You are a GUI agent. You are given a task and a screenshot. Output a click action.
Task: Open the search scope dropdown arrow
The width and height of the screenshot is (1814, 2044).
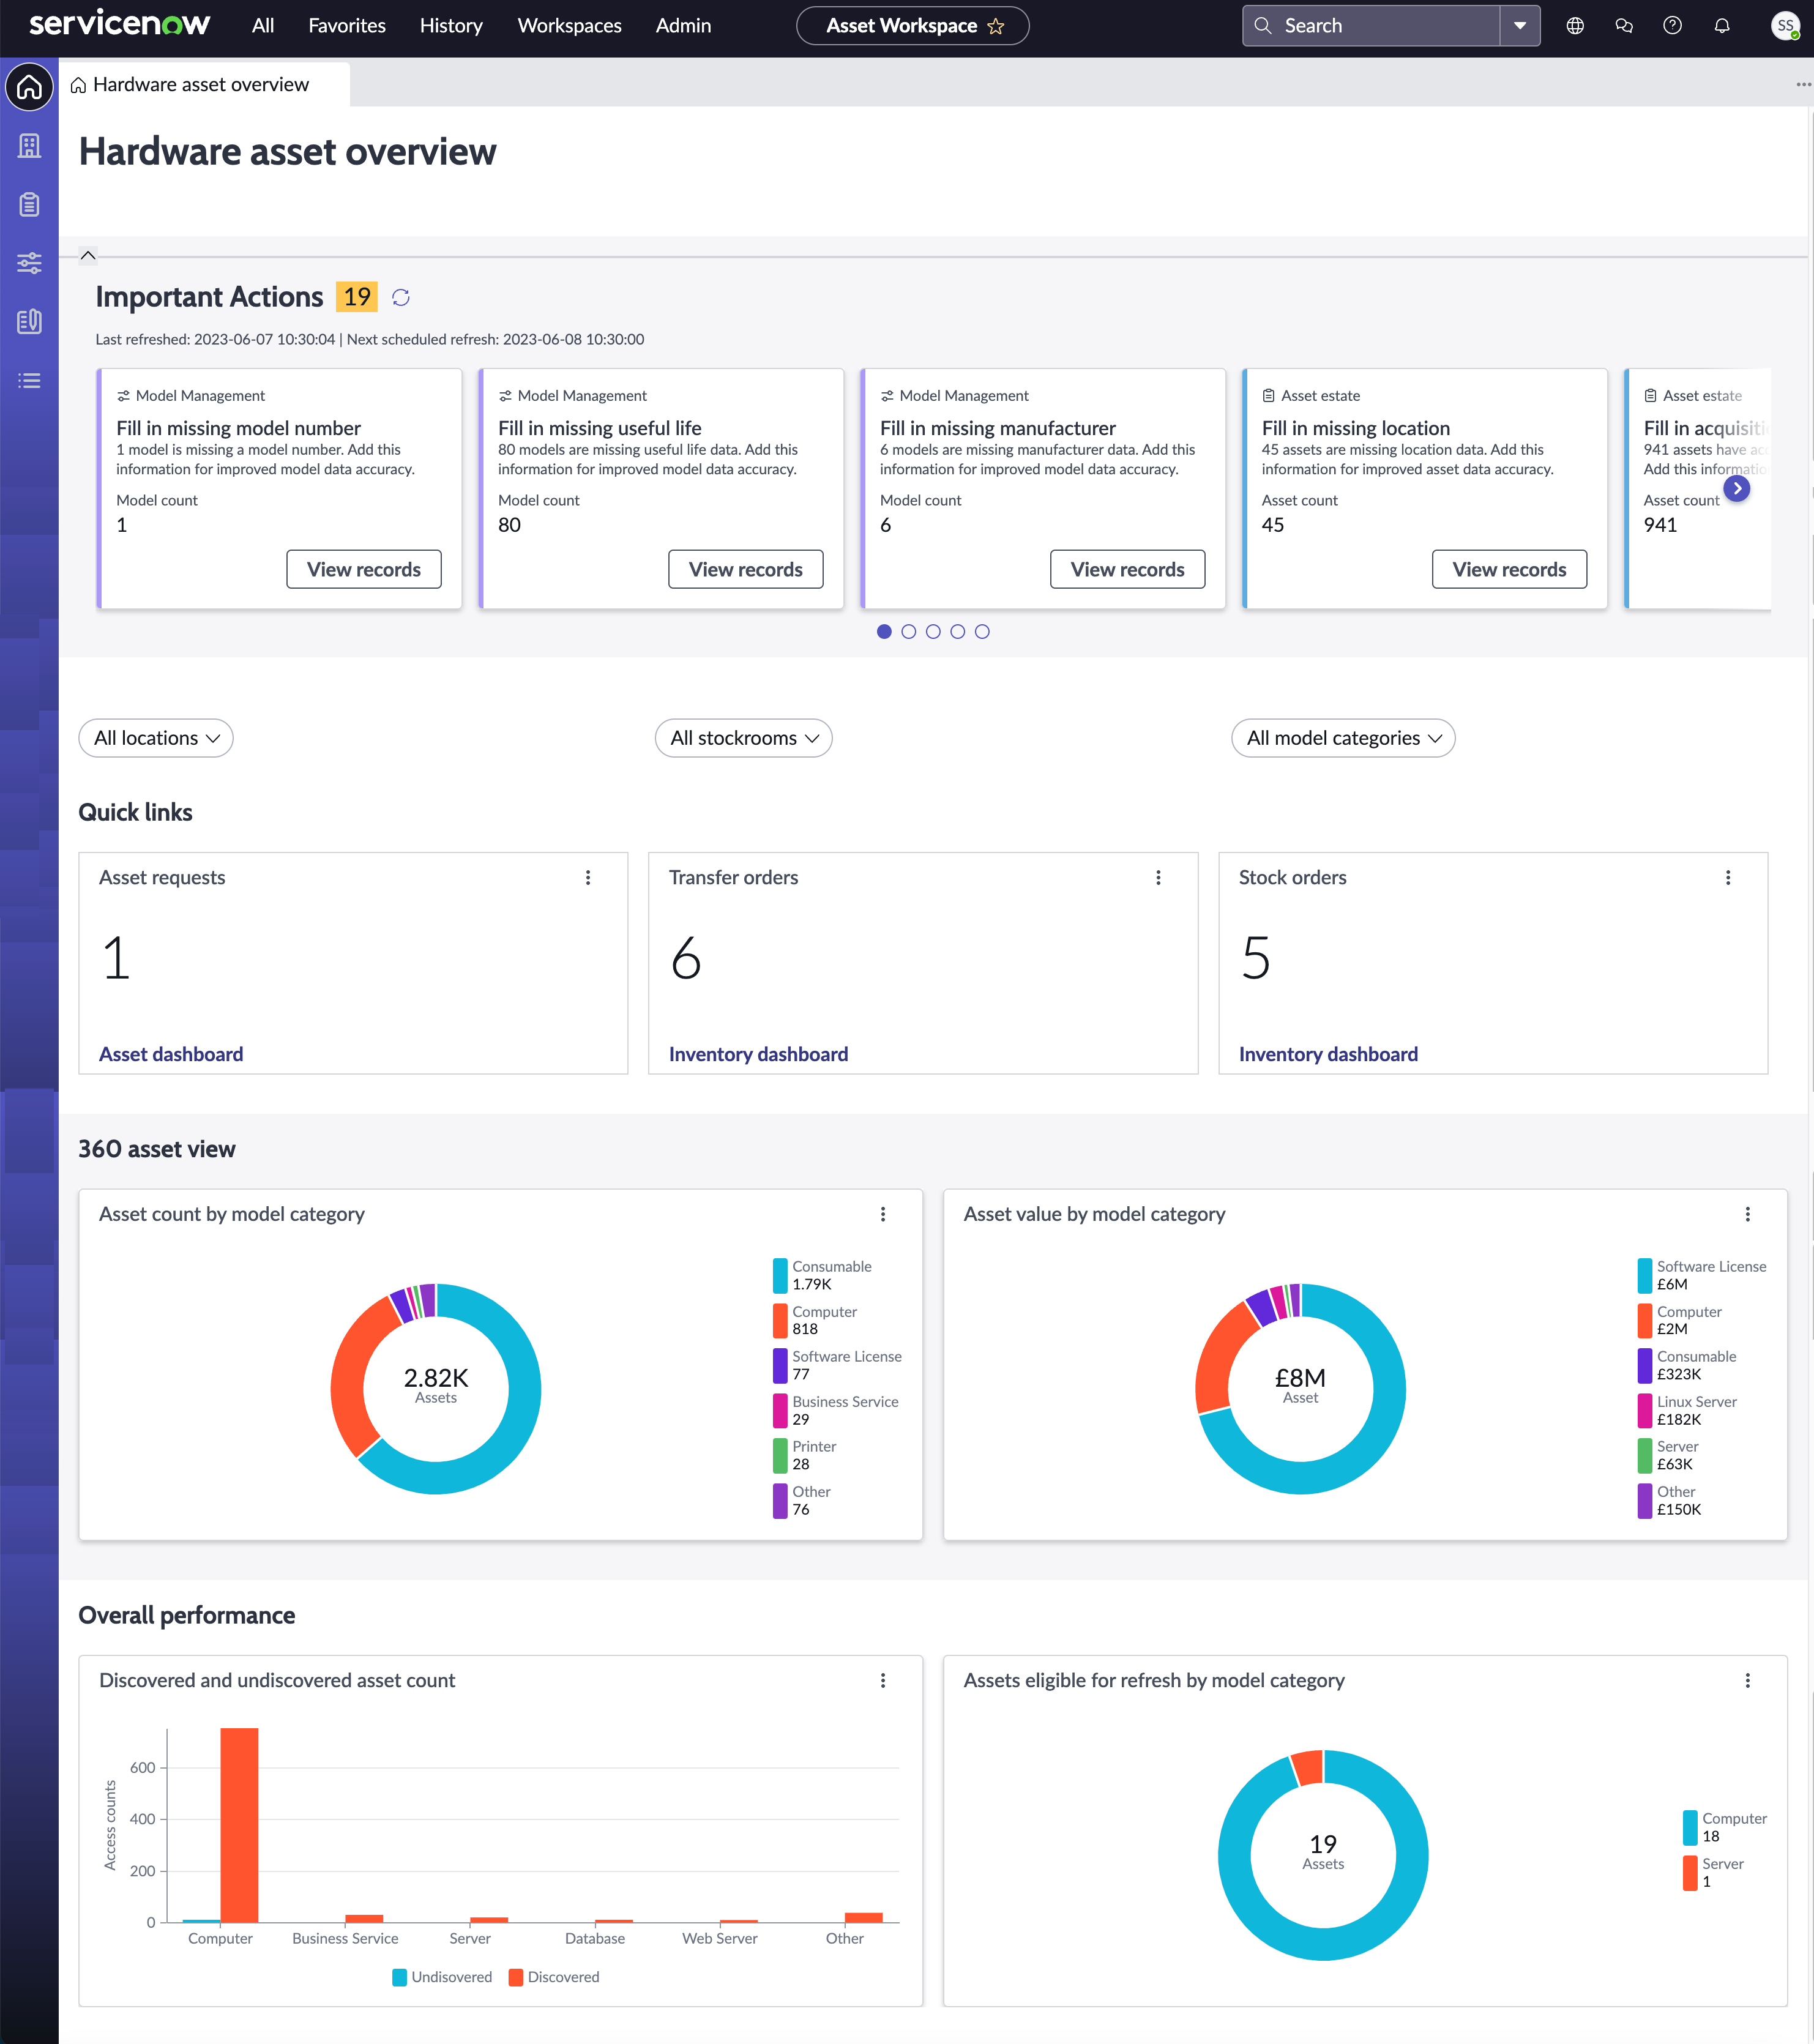pos(1520,26)
